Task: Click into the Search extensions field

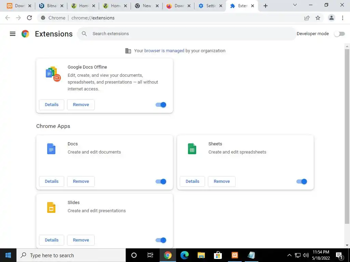Action: point(187,34)
